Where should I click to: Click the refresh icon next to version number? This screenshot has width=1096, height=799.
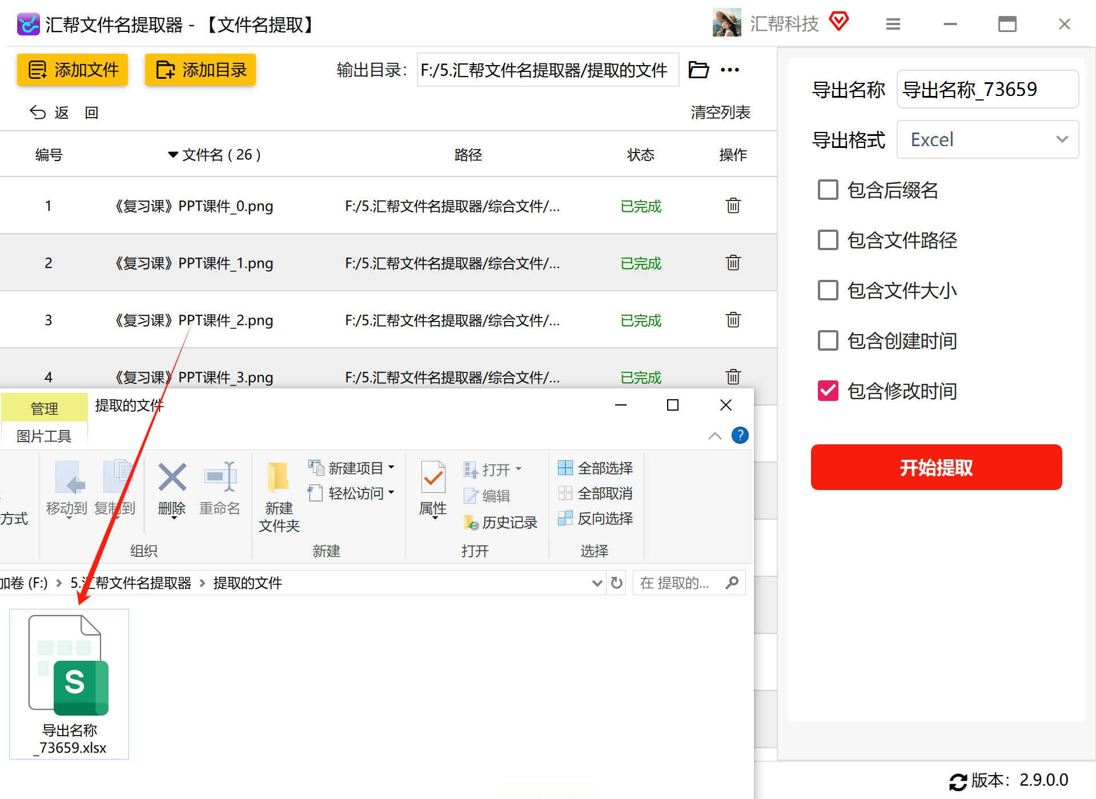(958, 781)
